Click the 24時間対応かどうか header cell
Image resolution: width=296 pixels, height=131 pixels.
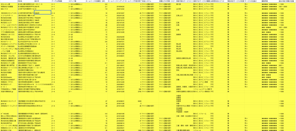(219, 1)
